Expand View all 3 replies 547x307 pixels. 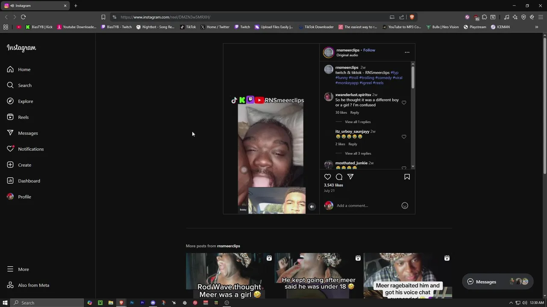point(358,153)
